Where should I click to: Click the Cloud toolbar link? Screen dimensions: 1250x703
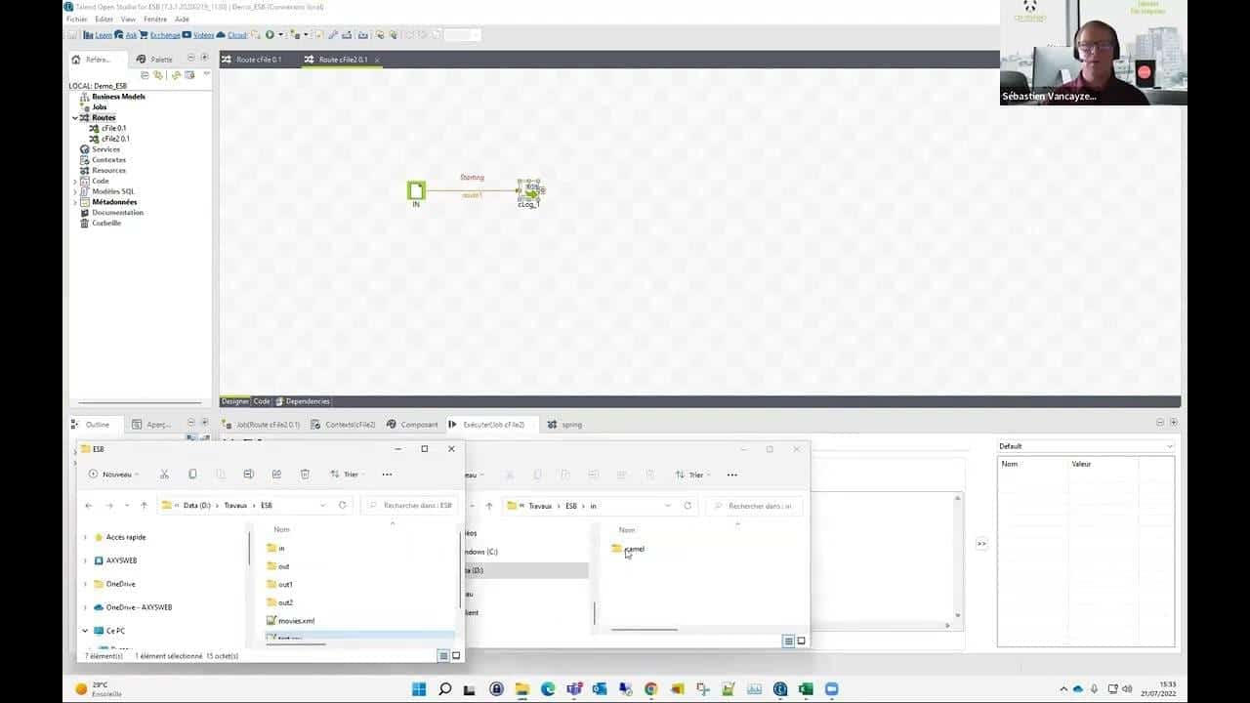pyautogui.click(x=236, y=35)
